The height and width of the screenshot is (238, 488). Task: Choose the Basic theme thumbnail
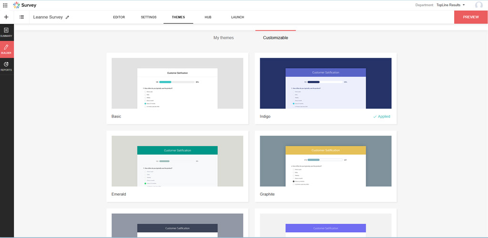[x=177, y=83]
